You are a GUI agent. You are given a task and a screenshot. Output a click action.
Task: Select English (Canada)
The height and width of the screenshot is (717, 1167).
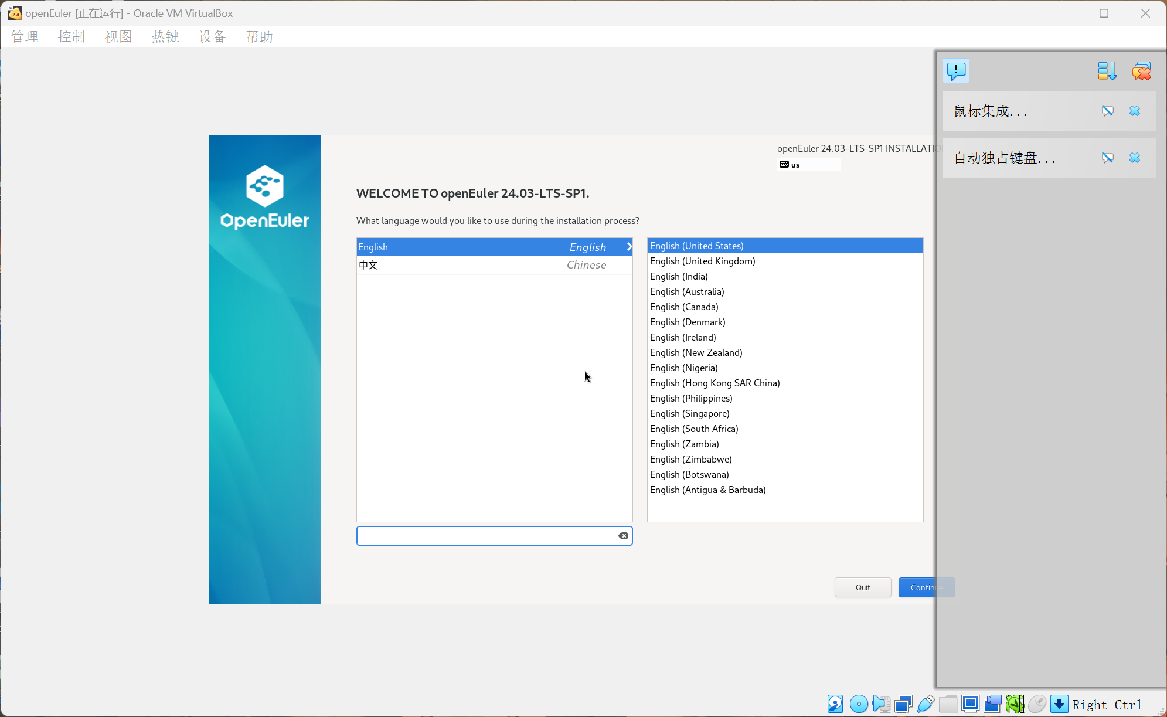click(x=785, y=307)
